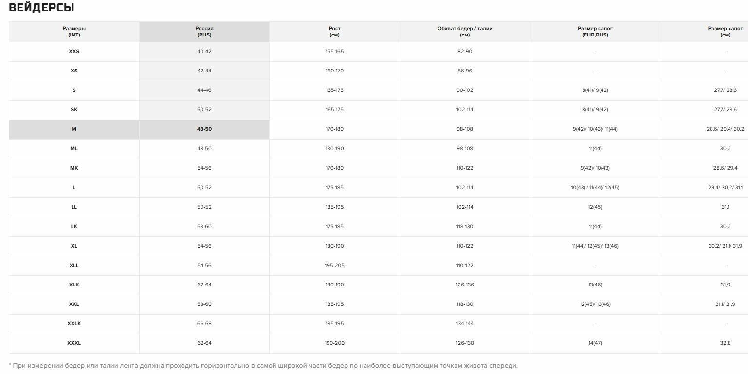Viewport: 748px width, 374px height.
Task: Select the Обхват бедер / талии header
Action: [x=465, y=32]
